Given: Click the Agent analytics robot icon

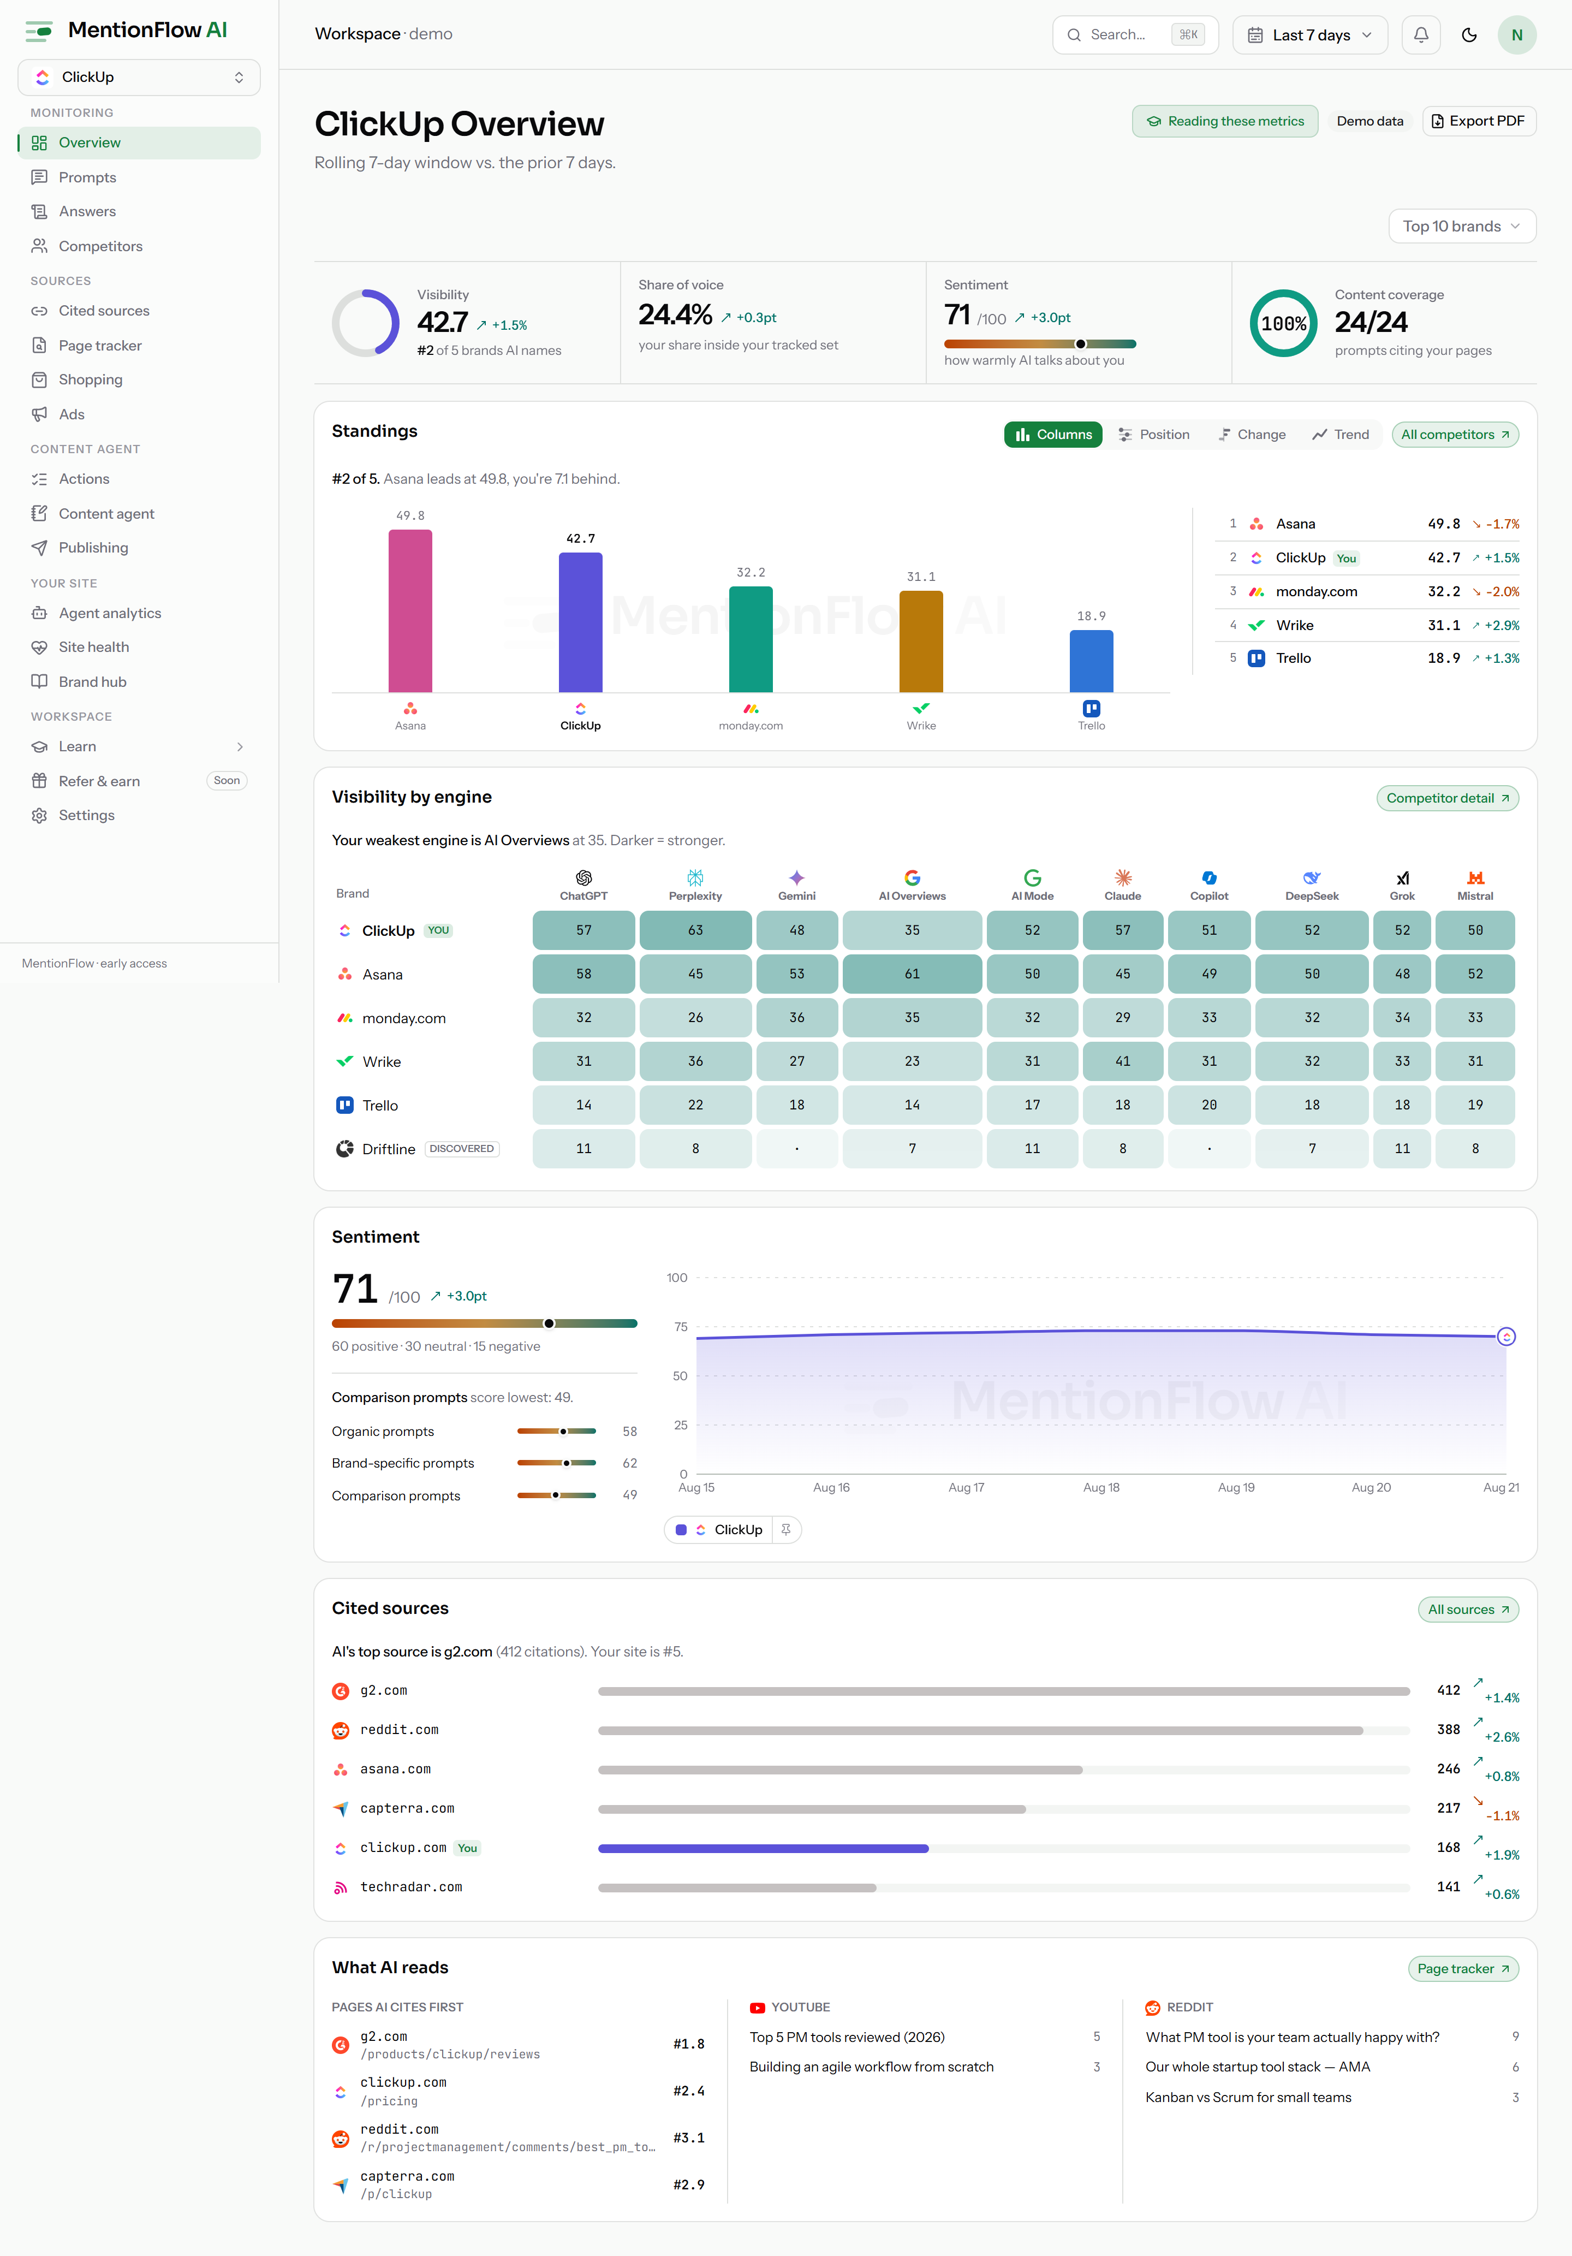Looking at the screenshot, I should point(39,612).
